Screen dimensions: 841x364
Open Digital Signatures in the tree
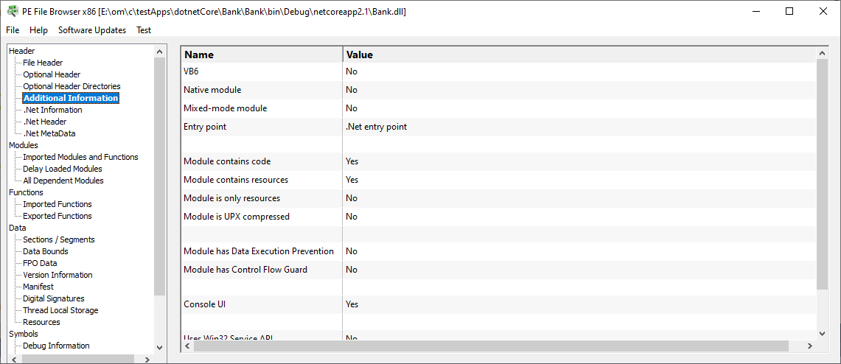coord(54,298)
